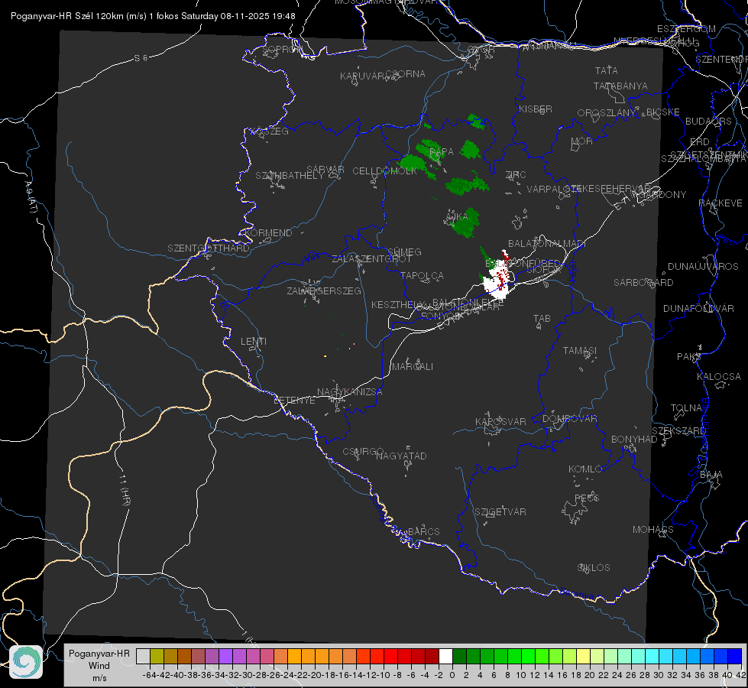
Task: Click the NAGYATAD town label
Action: (x=401, y=456)
